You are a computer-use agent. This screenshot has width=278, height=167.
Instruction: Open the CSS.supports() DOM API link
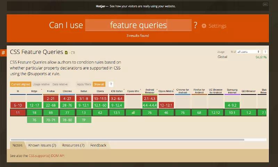tap(46, 156)
